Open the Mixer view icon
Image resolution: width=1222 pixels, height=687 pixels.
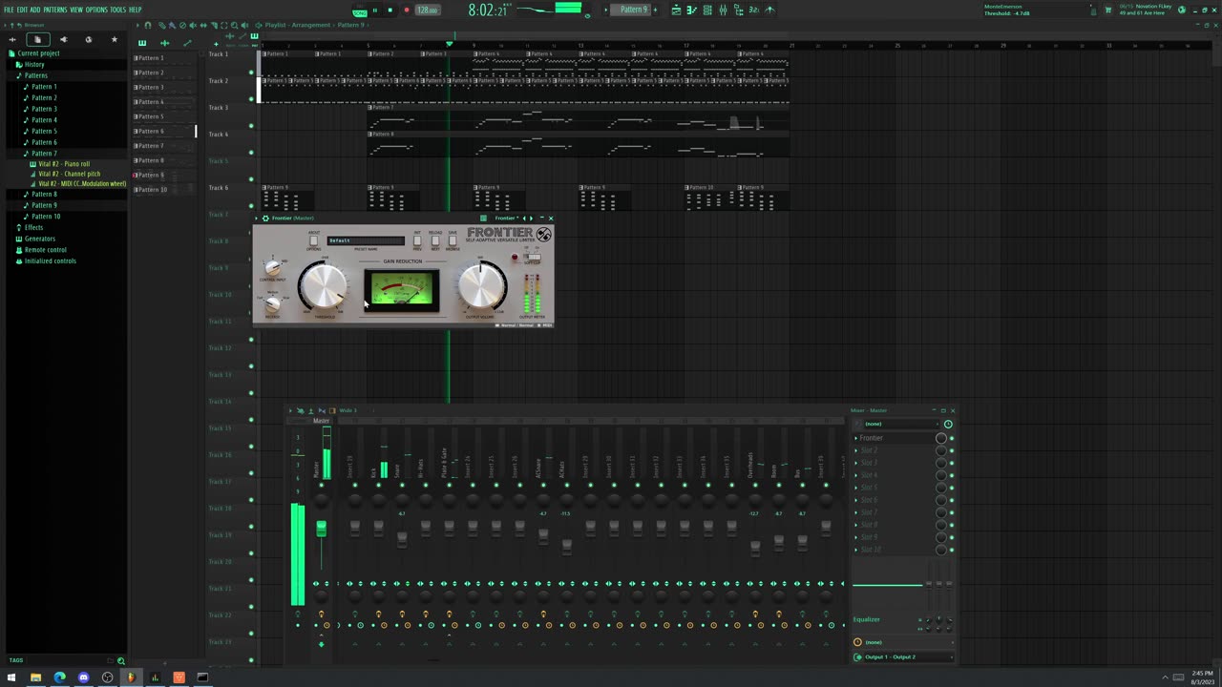[723, 10]
